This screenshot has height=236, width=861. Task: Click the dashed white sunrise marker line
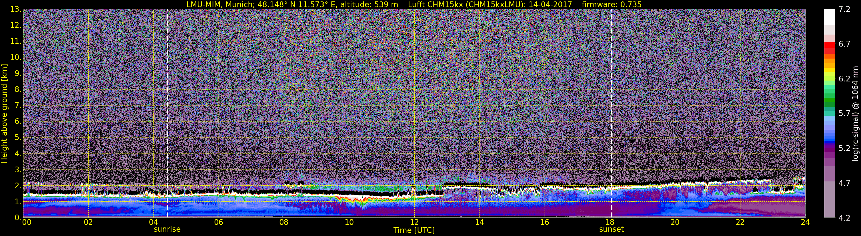[167, 113]
